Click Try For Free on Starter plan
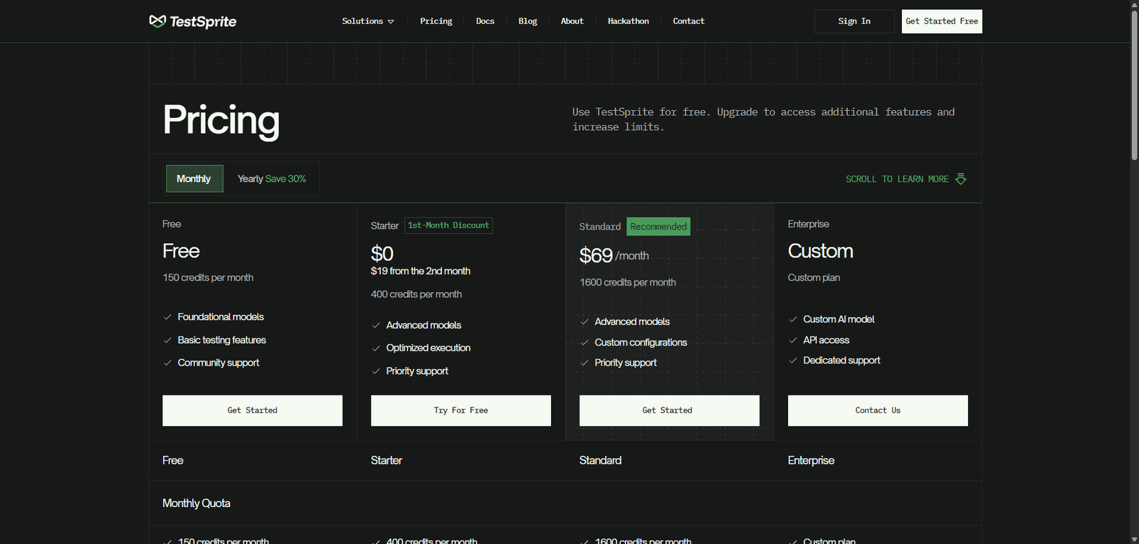Viewport: 1139px width, 544px height. tap(461, 410)
